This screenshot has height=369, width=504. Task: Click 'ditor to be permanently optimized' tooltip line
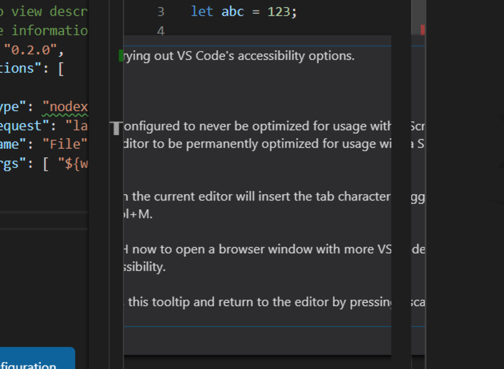pos(257,144)
